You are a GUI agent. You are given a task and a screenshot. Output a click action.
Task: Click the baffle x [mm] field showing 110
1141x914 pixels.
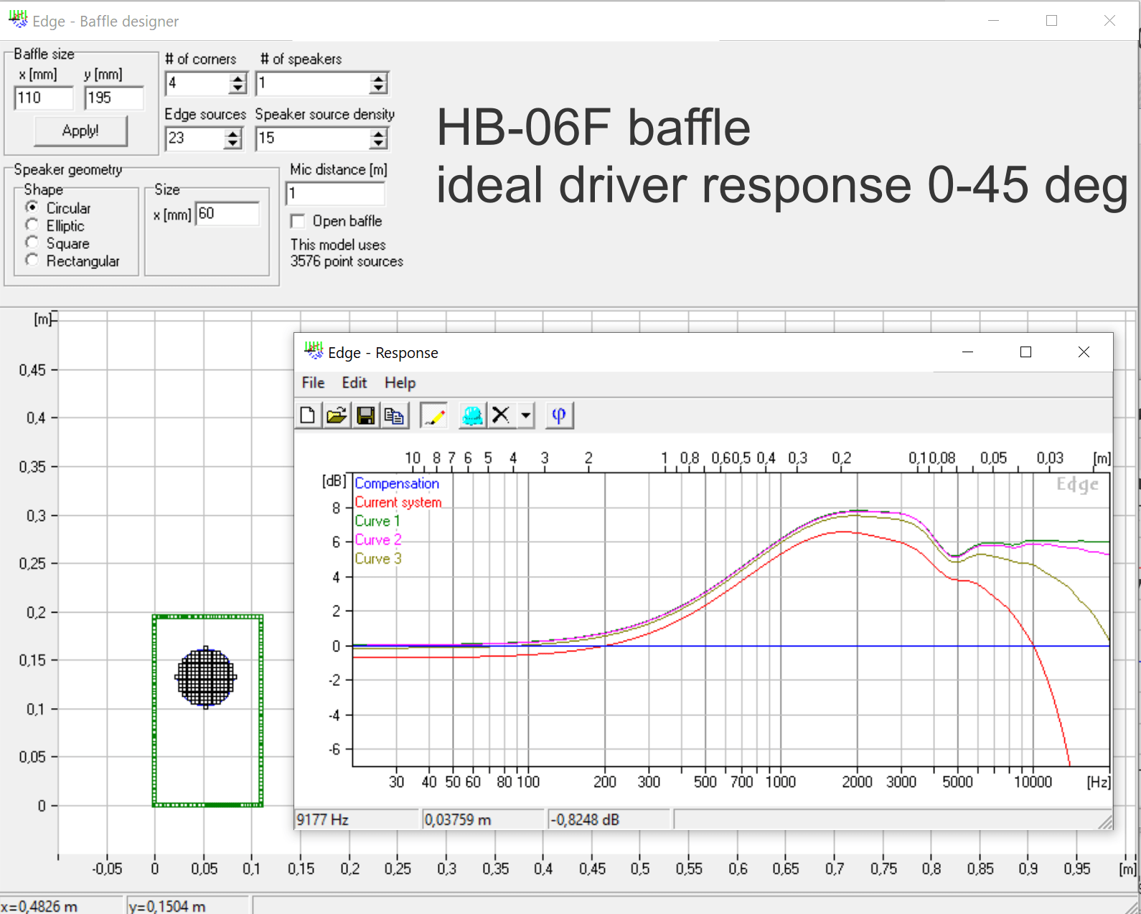point(44,98)
